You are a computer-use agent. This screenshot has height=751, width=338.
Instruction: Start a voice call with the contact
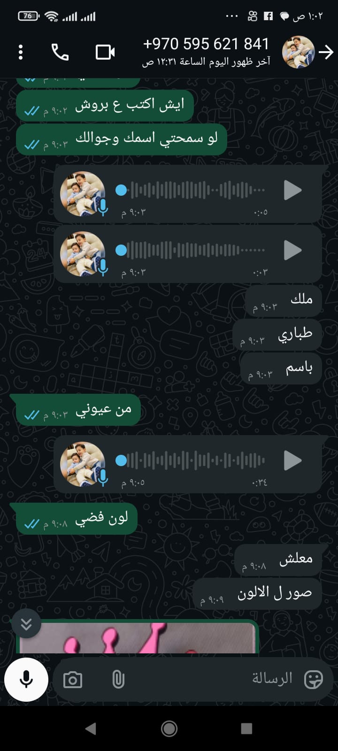(x=60, y=52)
